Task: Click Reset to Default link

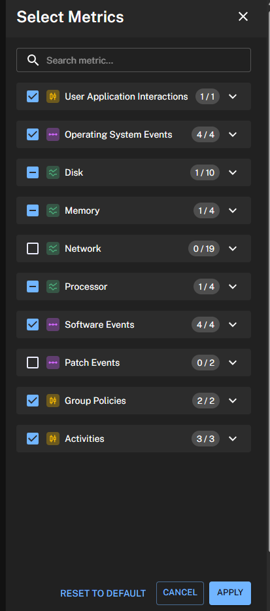Action: (x=103, y=593)
